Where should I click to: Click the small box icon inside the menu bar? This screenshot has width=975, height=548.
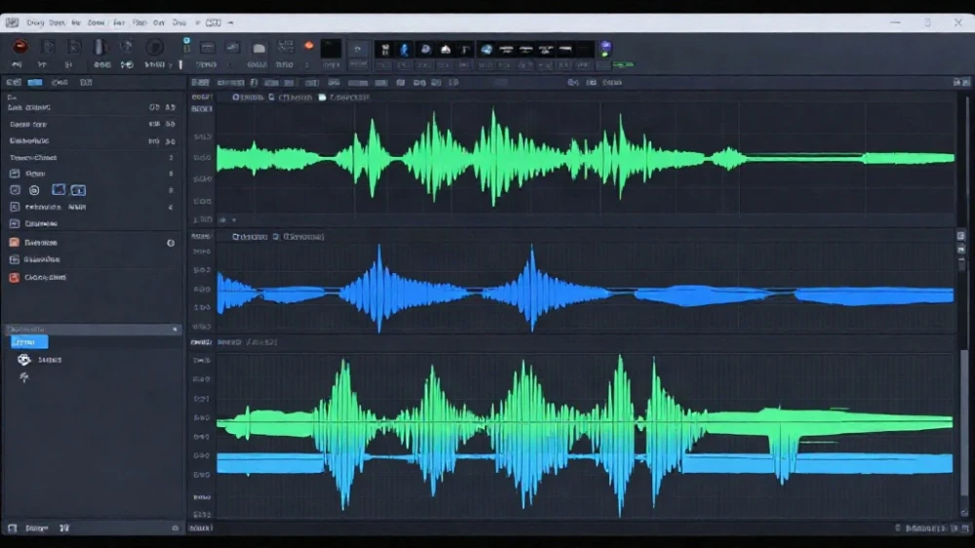coord(213,22)
